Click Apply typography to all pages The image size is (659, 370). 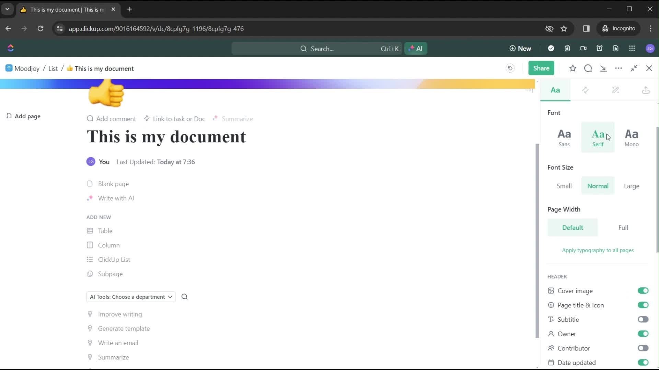tap(597, 250)
